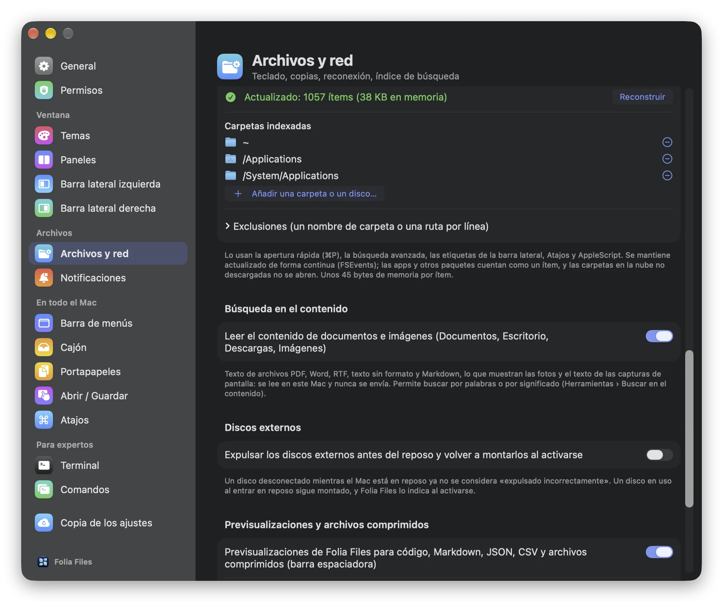Click Añadir una carpeta o un disco
The height and width of the screenshot is (602, 723).
(x=304, y=194)
